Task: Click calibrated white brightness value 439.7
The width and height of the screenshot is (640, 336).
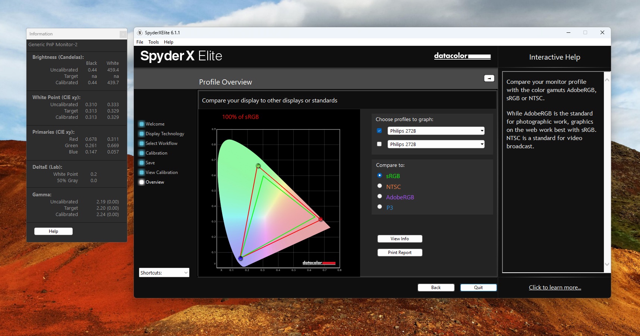Action: 113,83
